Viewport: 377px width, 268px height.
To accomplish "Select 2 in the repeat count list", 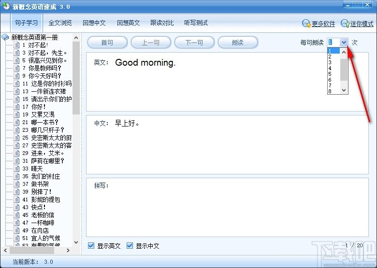I will 333,56.
